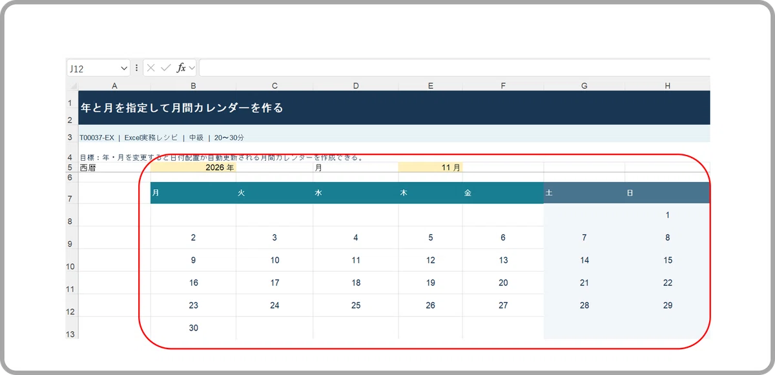Click the 金 weekday header cell
The height and width of the screenshot is (375, 775).
(503, 193)
